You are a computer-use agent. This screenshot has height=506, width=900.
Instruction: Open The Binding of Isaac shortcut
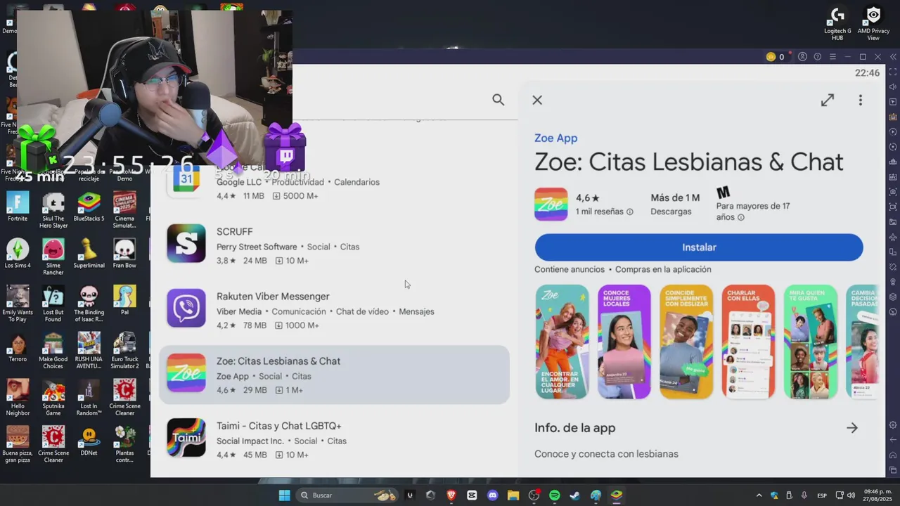coord(89,304)
